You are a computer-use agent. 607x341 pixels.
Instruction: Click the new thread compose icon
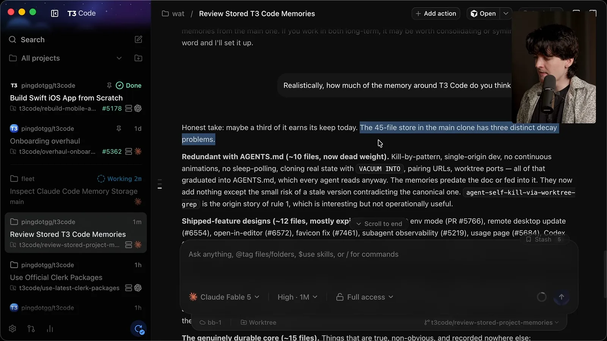tap(138, 39)
